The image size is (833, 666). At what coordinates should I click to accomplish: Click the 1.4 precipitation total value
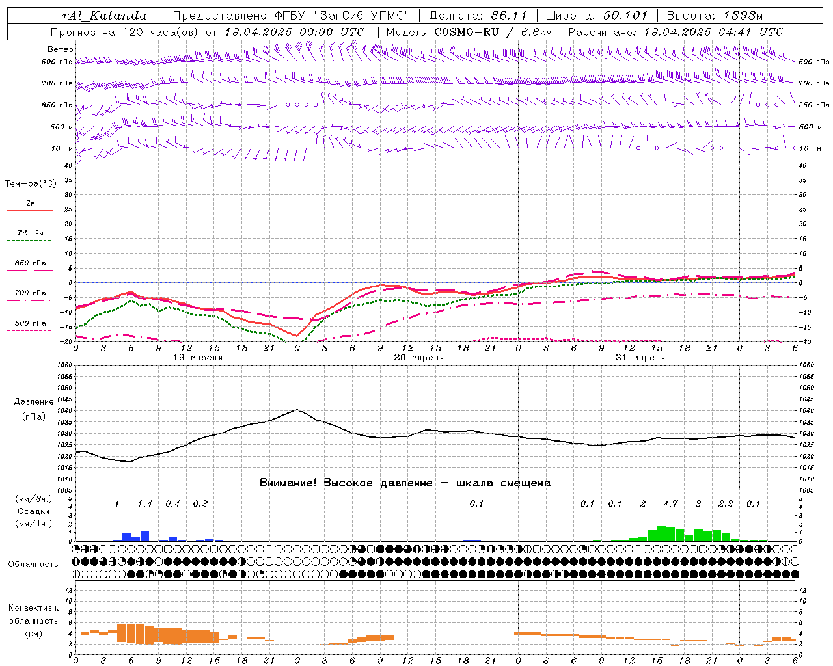(144, 503)
